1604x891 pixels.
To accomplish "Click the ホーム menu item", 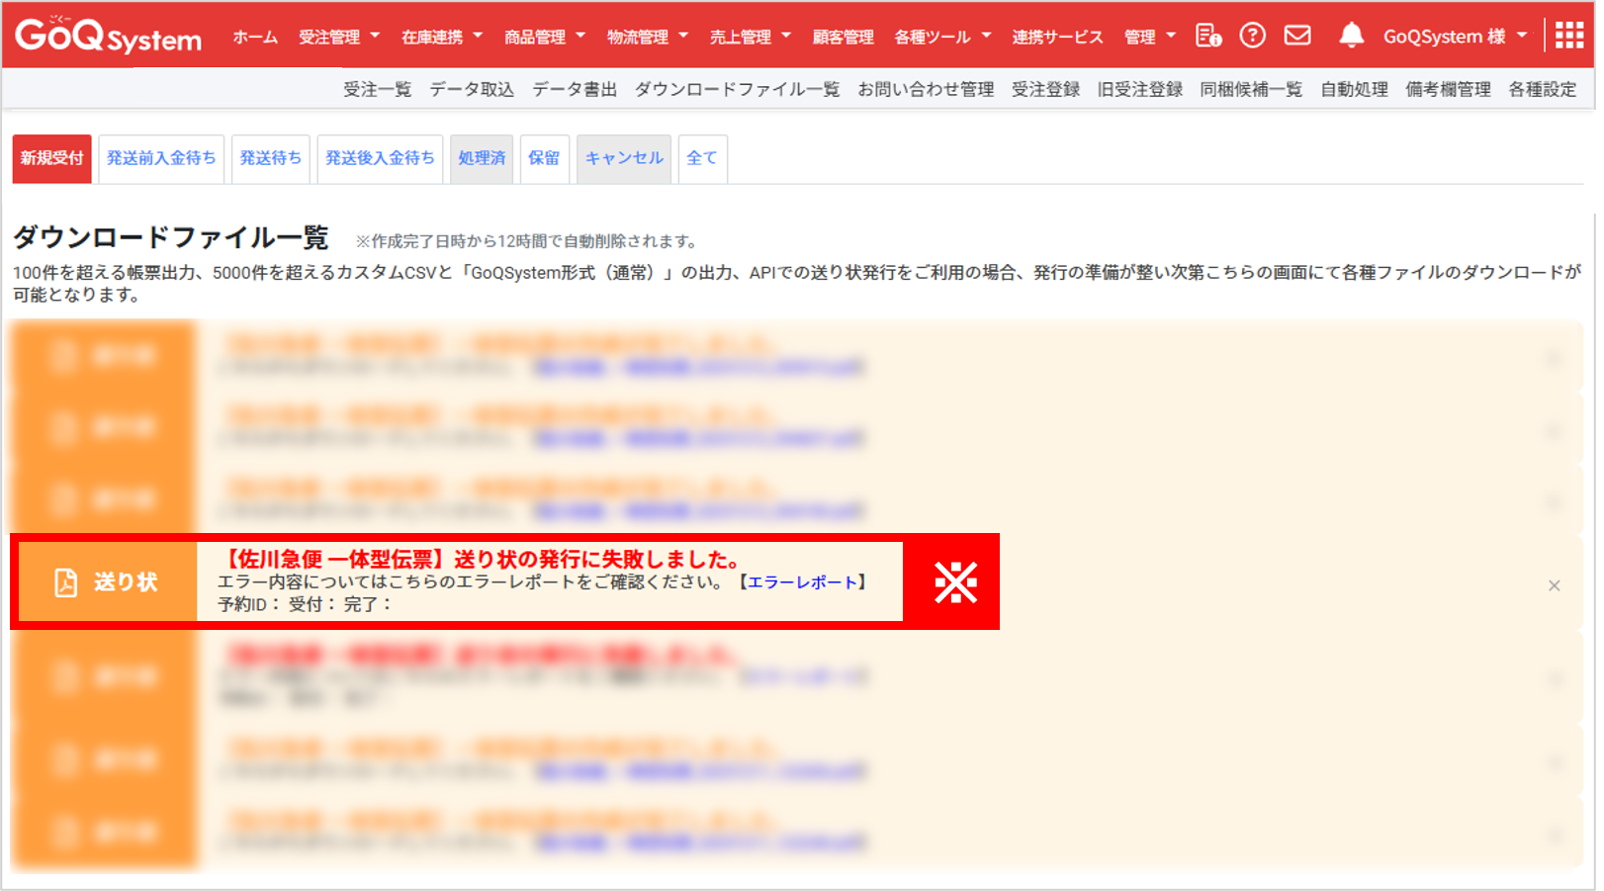I will pos(255,38).
